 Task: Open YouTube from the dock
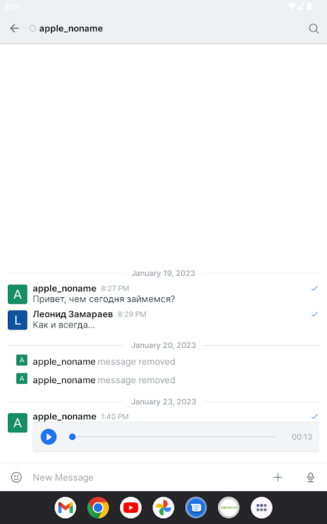click(131, 508)
